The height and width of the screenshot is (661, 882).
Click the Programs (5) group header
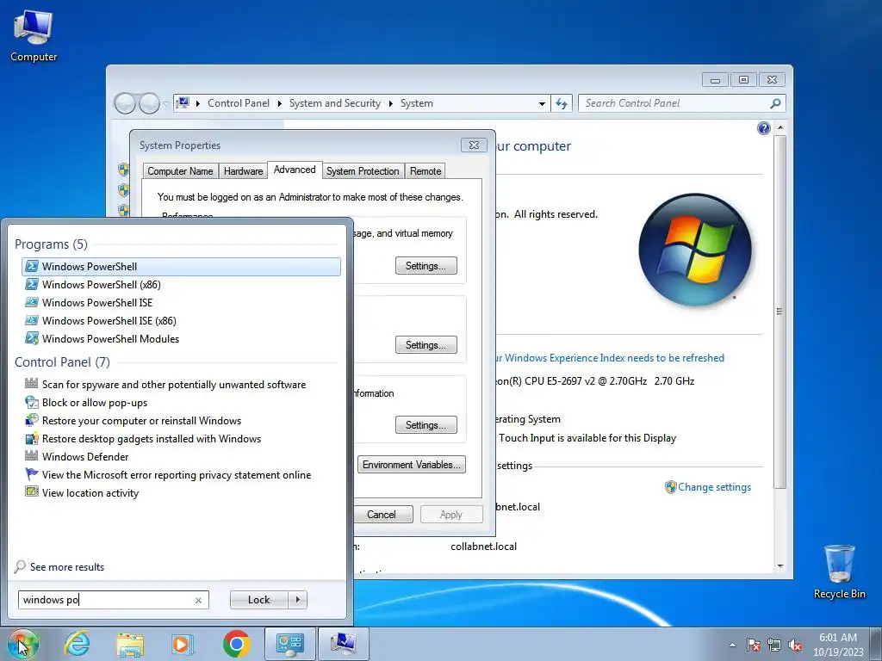tap(51, 244)
